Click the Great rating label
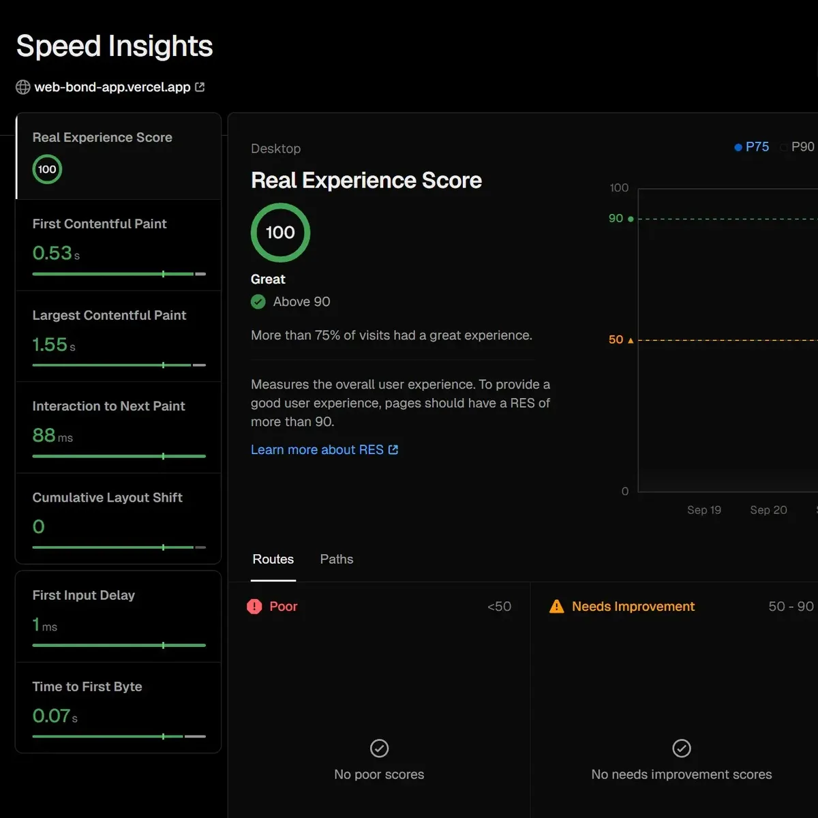 click(x=268, y=279)
